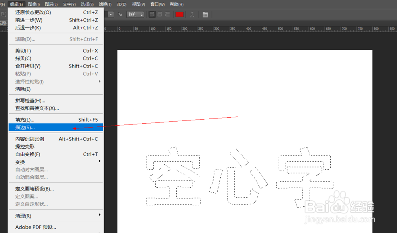Expand the 清理(R) submenu

(56, 216)
